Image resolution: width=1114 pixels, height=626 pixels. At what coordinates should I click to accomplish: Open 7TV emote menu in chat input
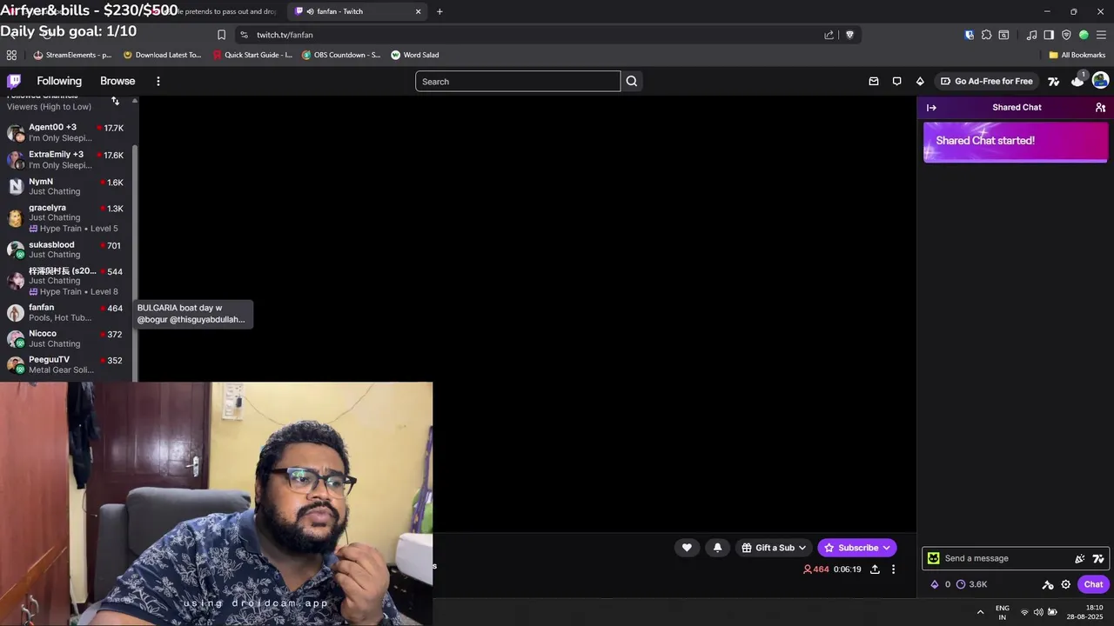tap(1098, 558)
